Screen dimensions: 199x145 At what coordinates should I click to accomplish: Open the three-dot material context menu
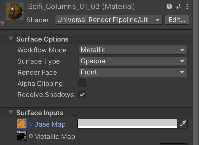(187, 6)
